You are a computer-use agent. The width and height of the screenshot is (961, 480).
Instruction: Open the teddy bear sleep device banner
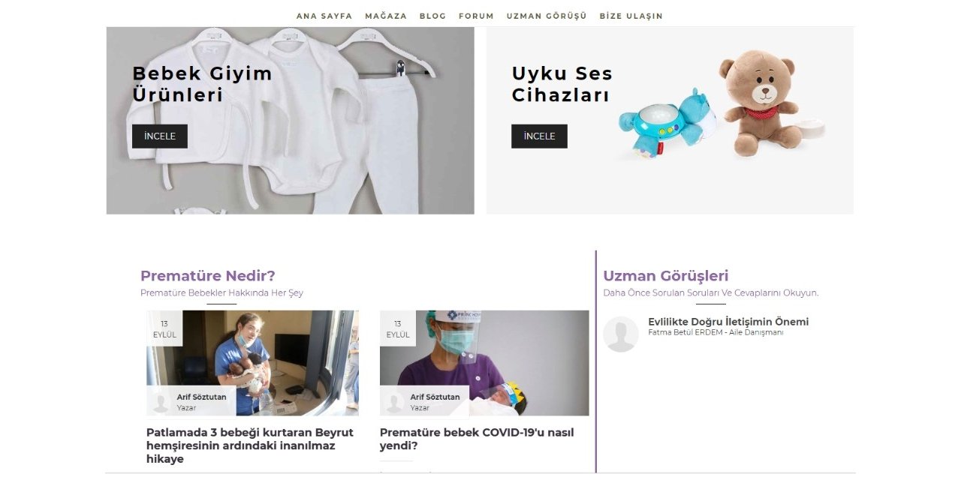[x=670, y=121]
